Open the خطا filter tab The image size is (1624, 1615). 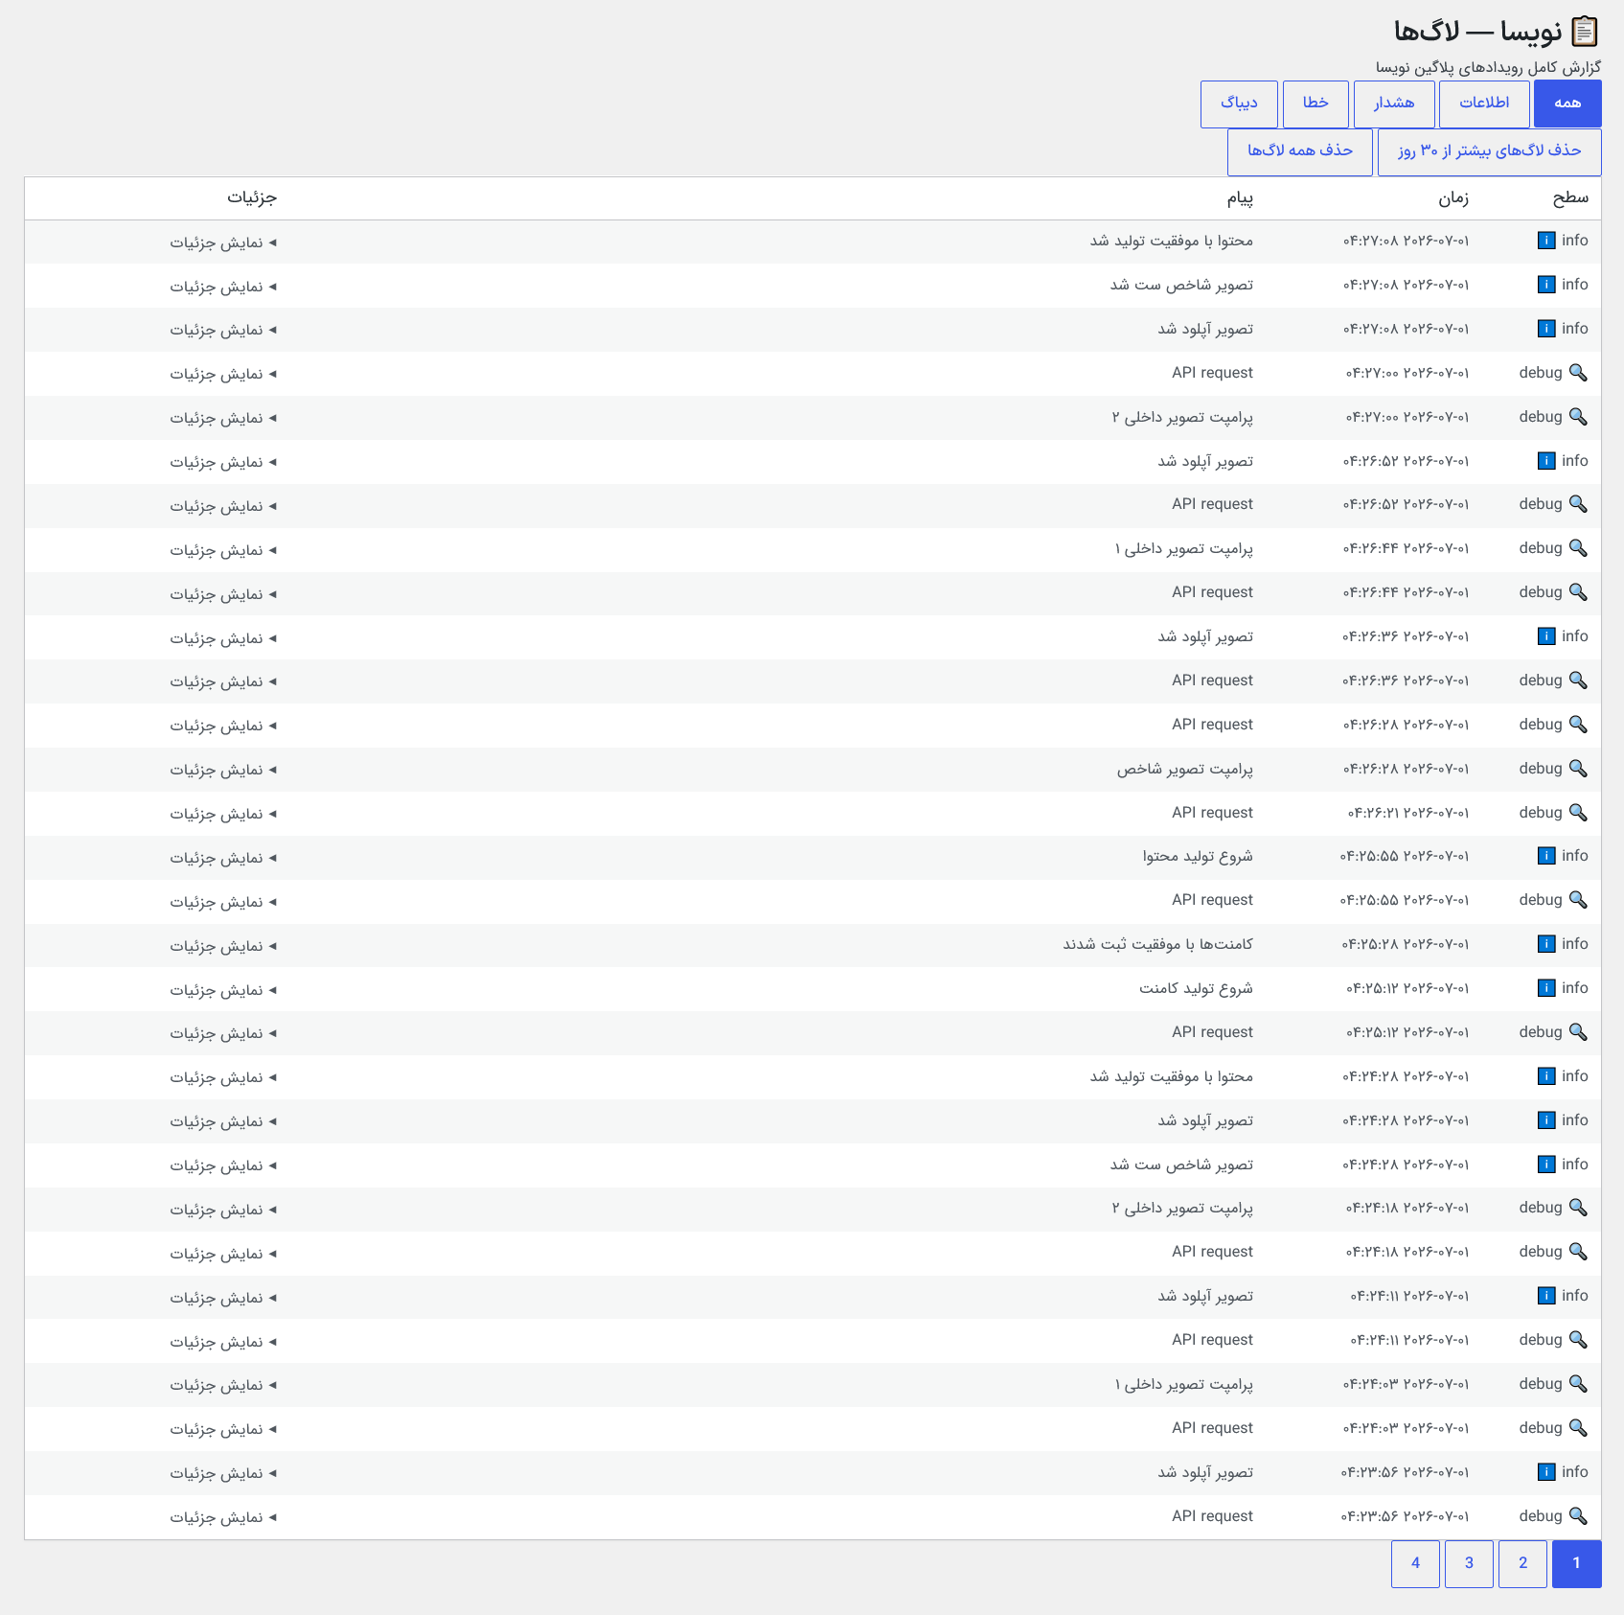click(x=1315, y=104)
